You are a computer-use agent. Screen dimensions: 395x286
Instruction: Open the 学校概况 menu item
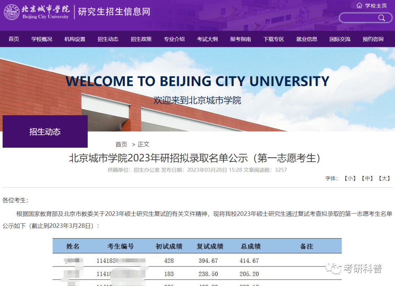tap(42, 39)
